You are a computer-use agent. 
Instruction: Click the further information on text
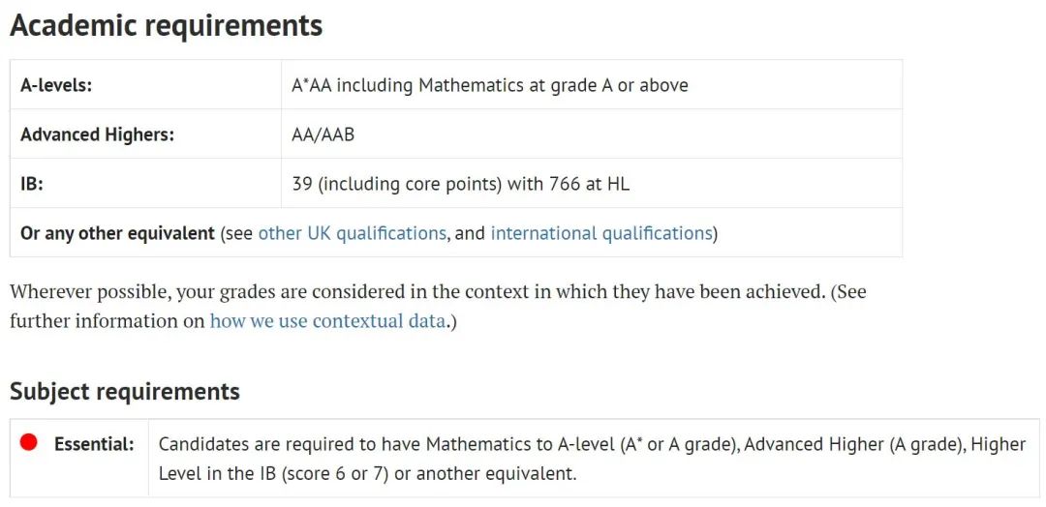(x=108, y=321)
